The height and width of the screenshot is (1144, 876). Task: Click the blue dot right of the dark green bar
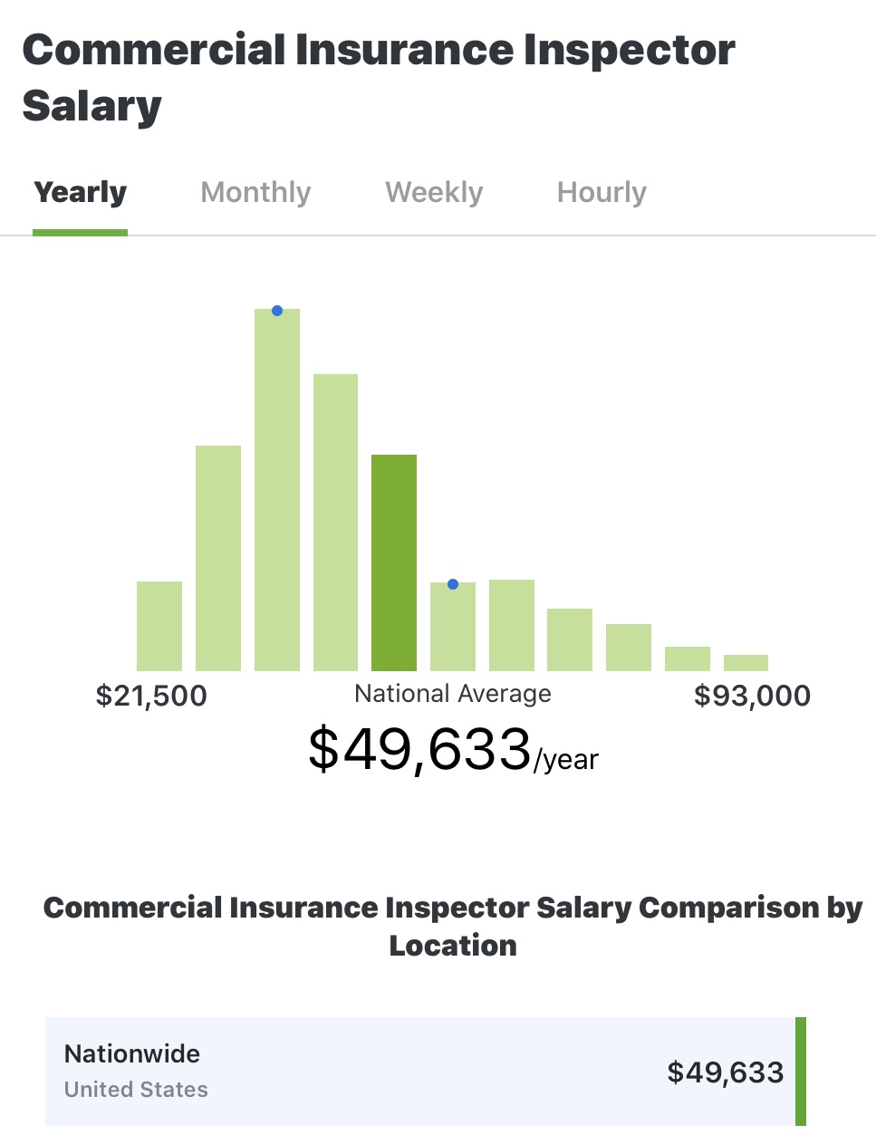click(x=453, y=584)
